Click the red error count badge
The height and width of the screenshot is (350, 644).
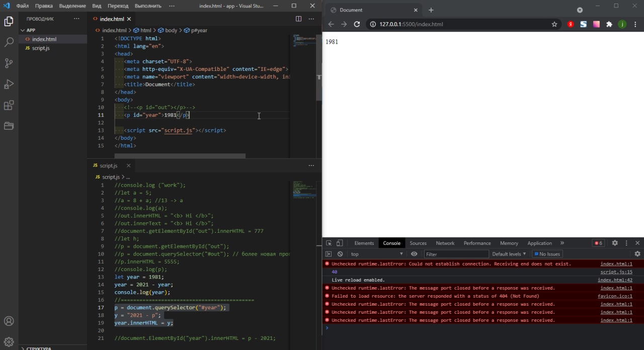[x=598, y=243]
